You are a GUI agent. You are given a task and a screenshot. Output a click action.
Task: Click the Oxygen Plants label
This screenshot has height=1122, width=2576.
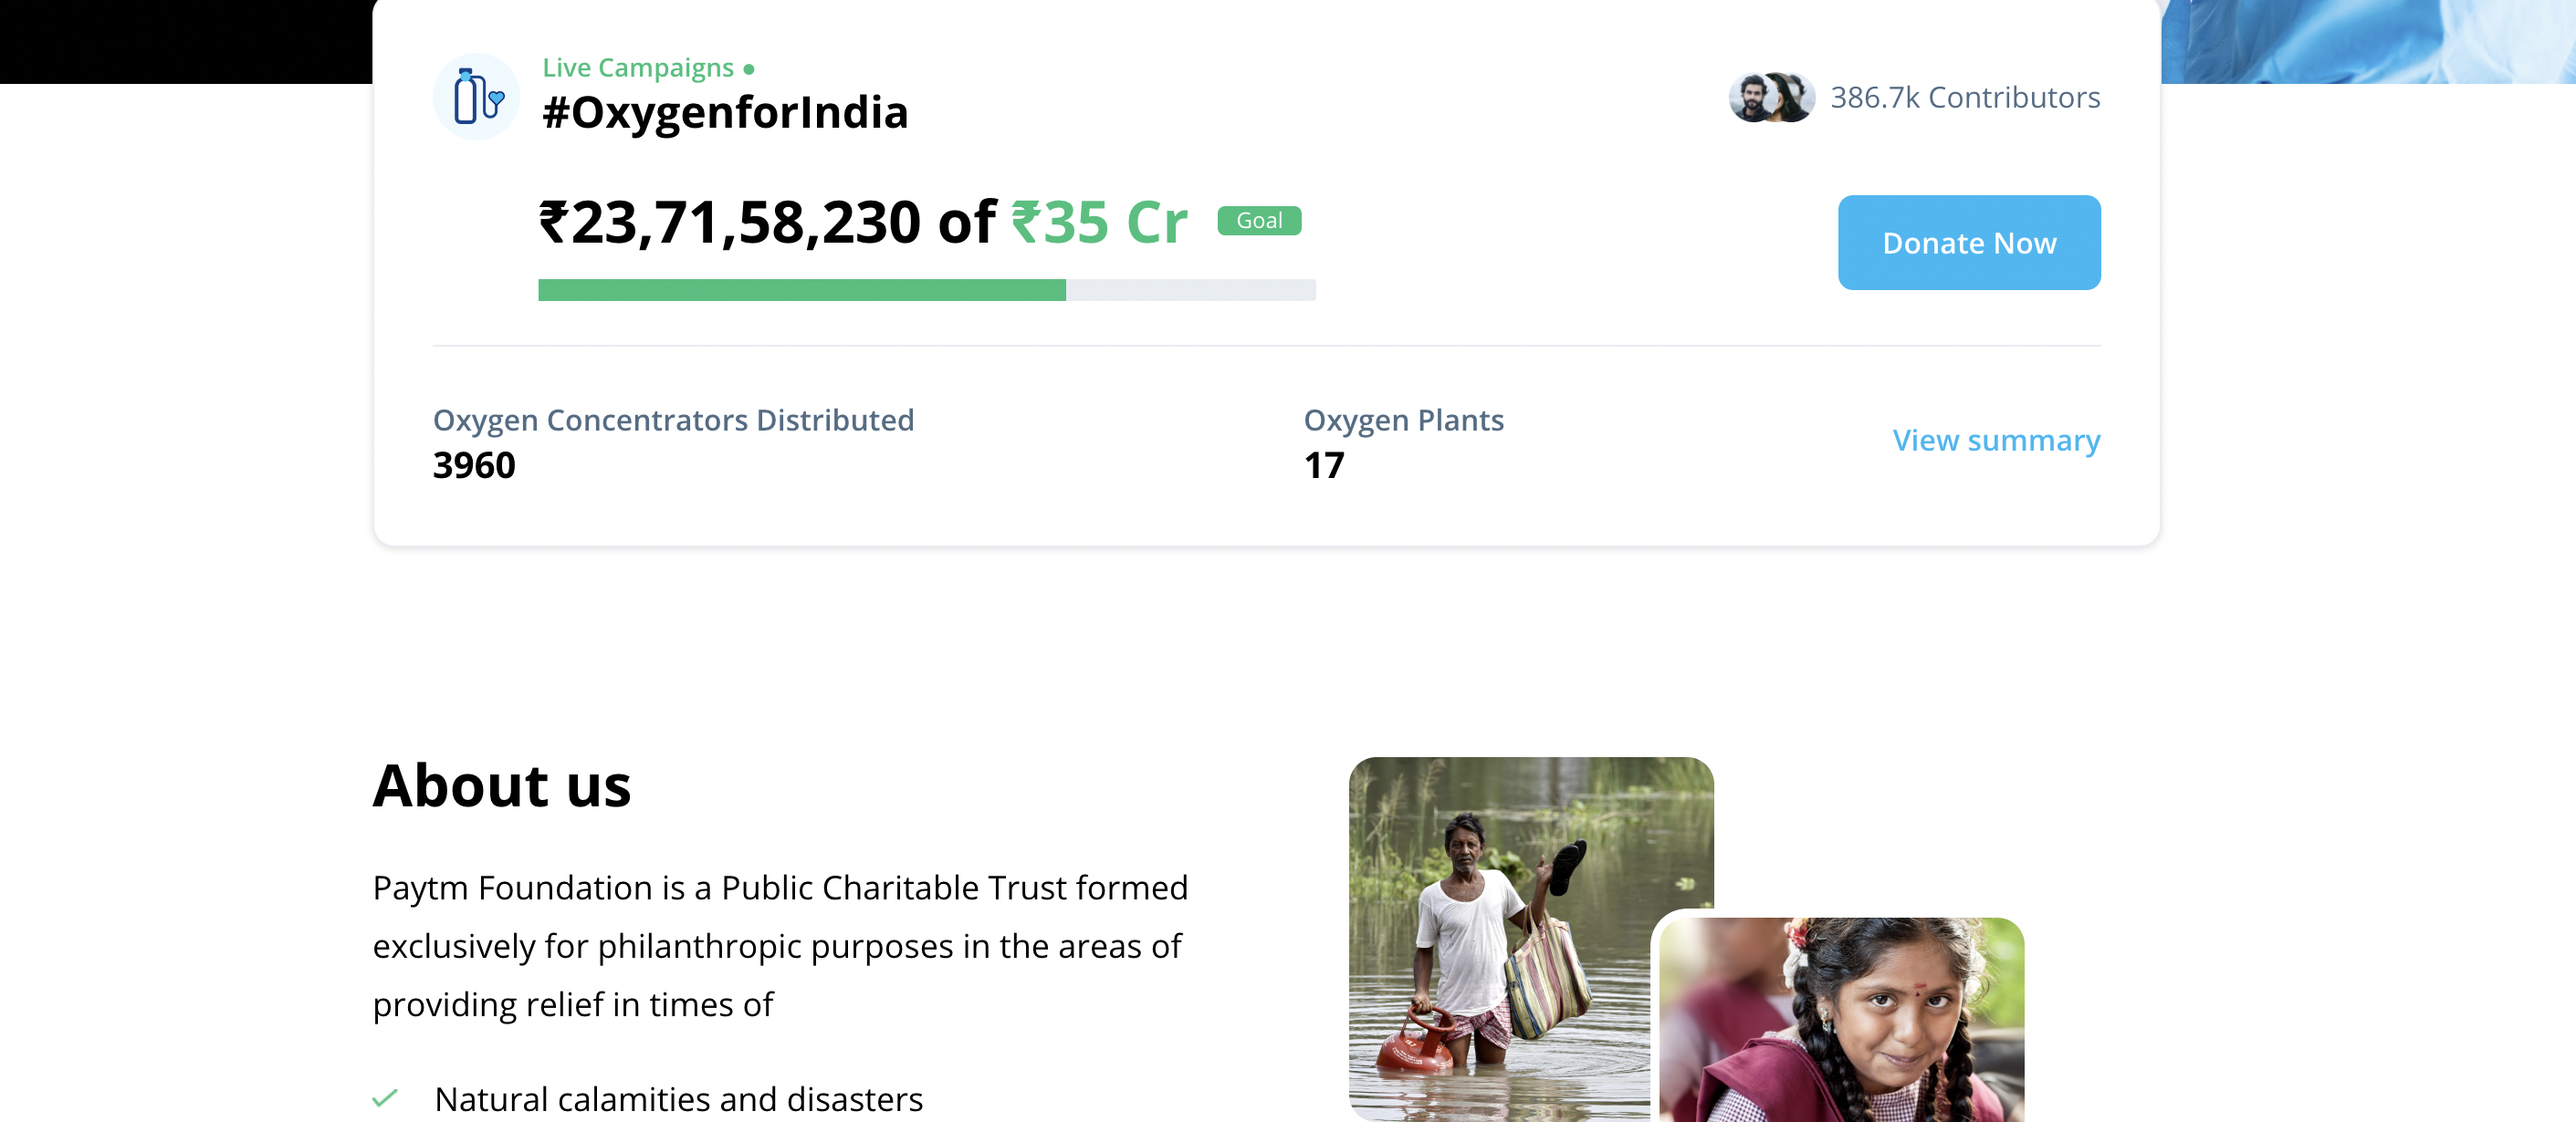(x=1403, y=421)
